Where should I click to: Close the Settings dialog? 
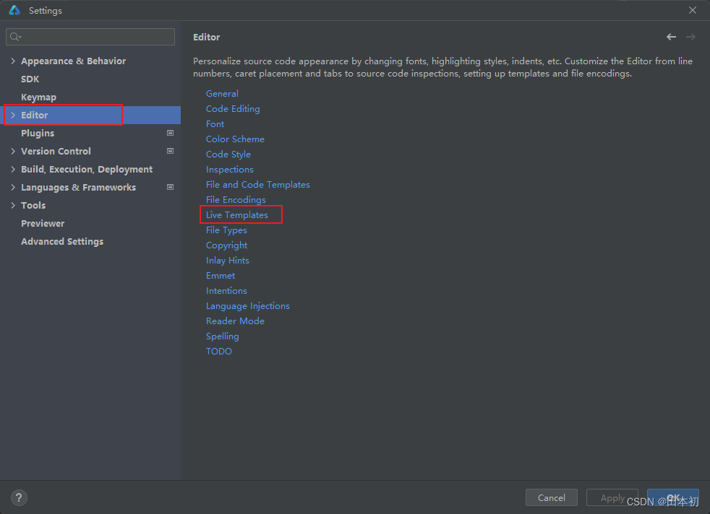[693, 10]
